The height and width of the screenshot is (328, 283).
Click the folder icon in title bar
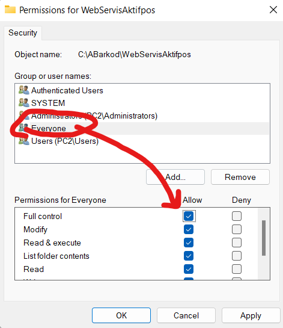tap(10, 10)
